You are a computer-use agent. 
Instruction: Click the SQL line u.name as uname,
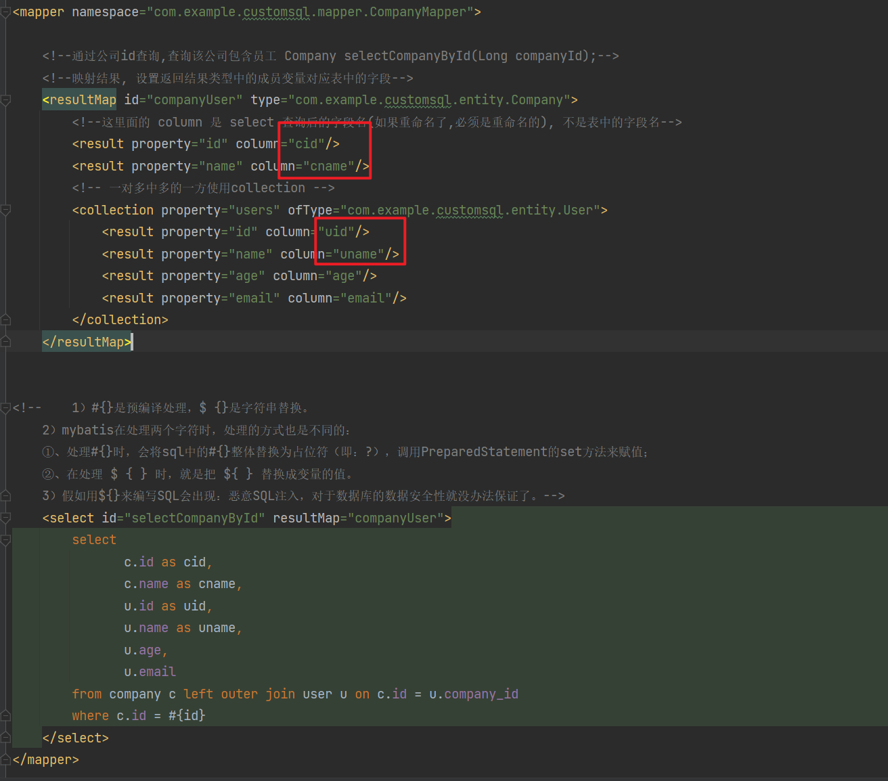tap(183, 628)
